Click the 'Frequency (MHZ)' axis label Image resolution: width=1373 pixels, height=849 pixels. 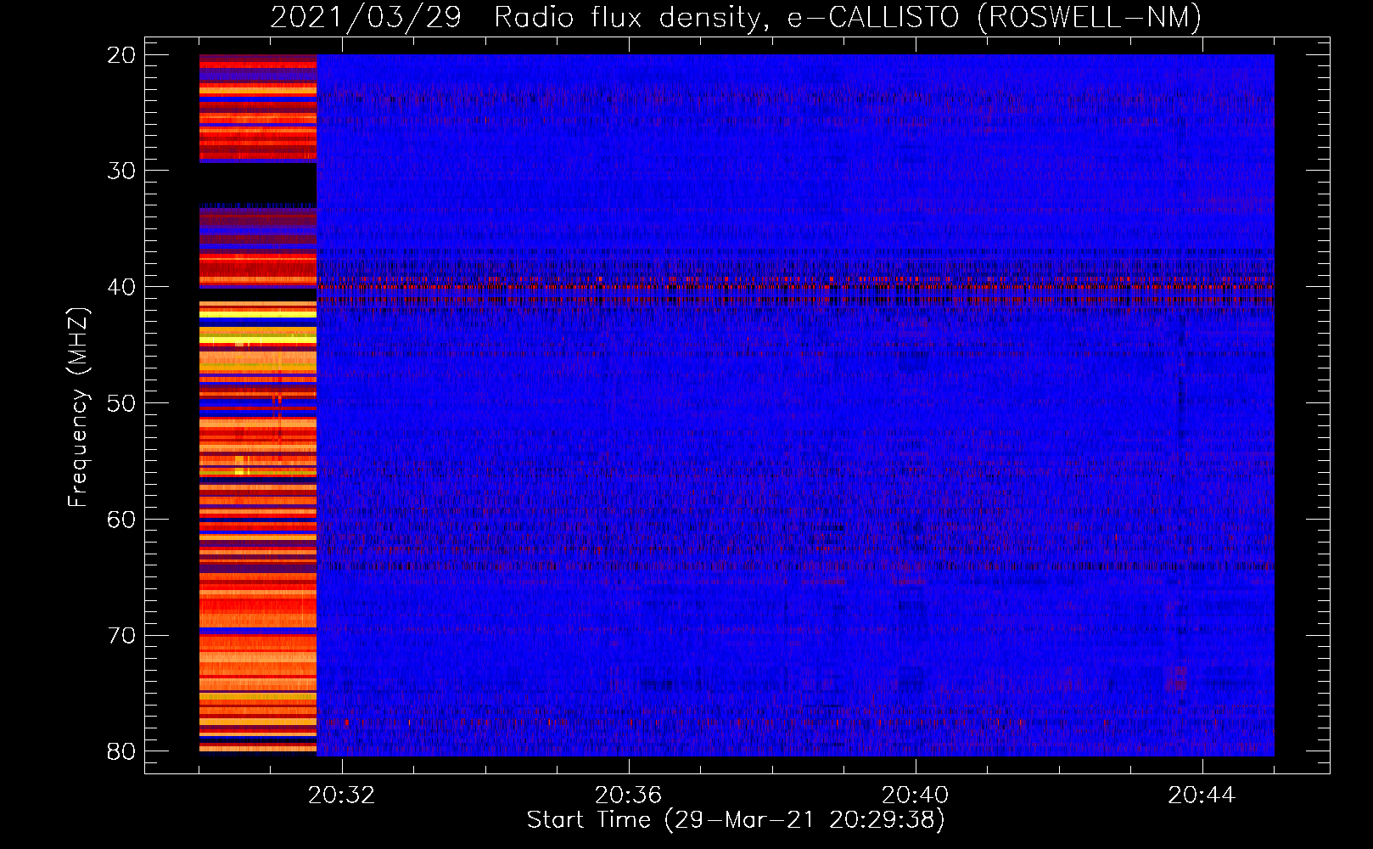coord(77,408)
